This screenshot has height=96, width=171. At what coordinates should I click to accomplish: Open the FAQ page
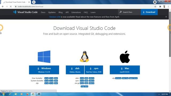pos(86,12)
